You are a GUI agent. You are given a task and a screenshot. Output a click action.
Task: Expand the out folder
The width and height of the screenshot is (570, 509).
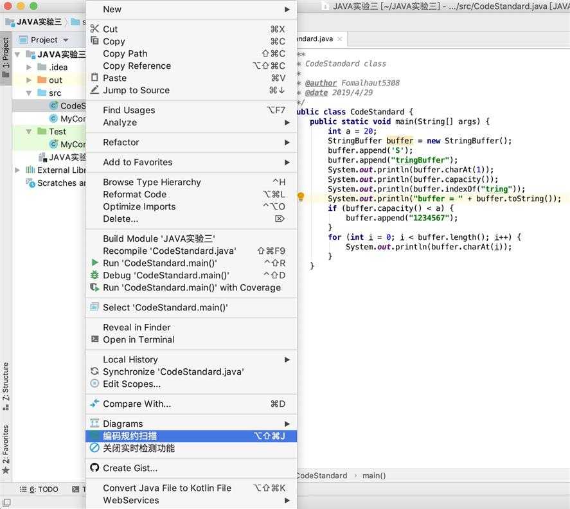(x=29, y=80)
